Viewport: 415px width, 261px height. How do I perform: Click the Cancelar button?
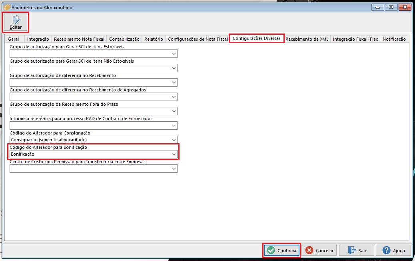319,250
